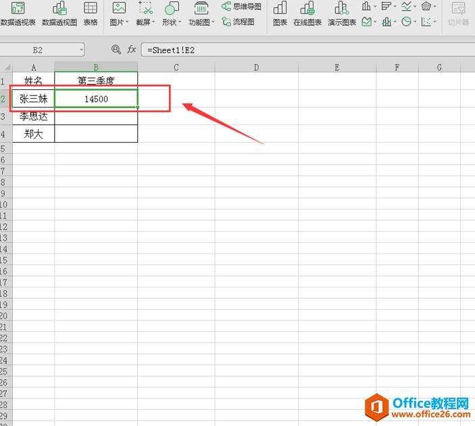Choose the radar chart type icon

pos(426,6)
